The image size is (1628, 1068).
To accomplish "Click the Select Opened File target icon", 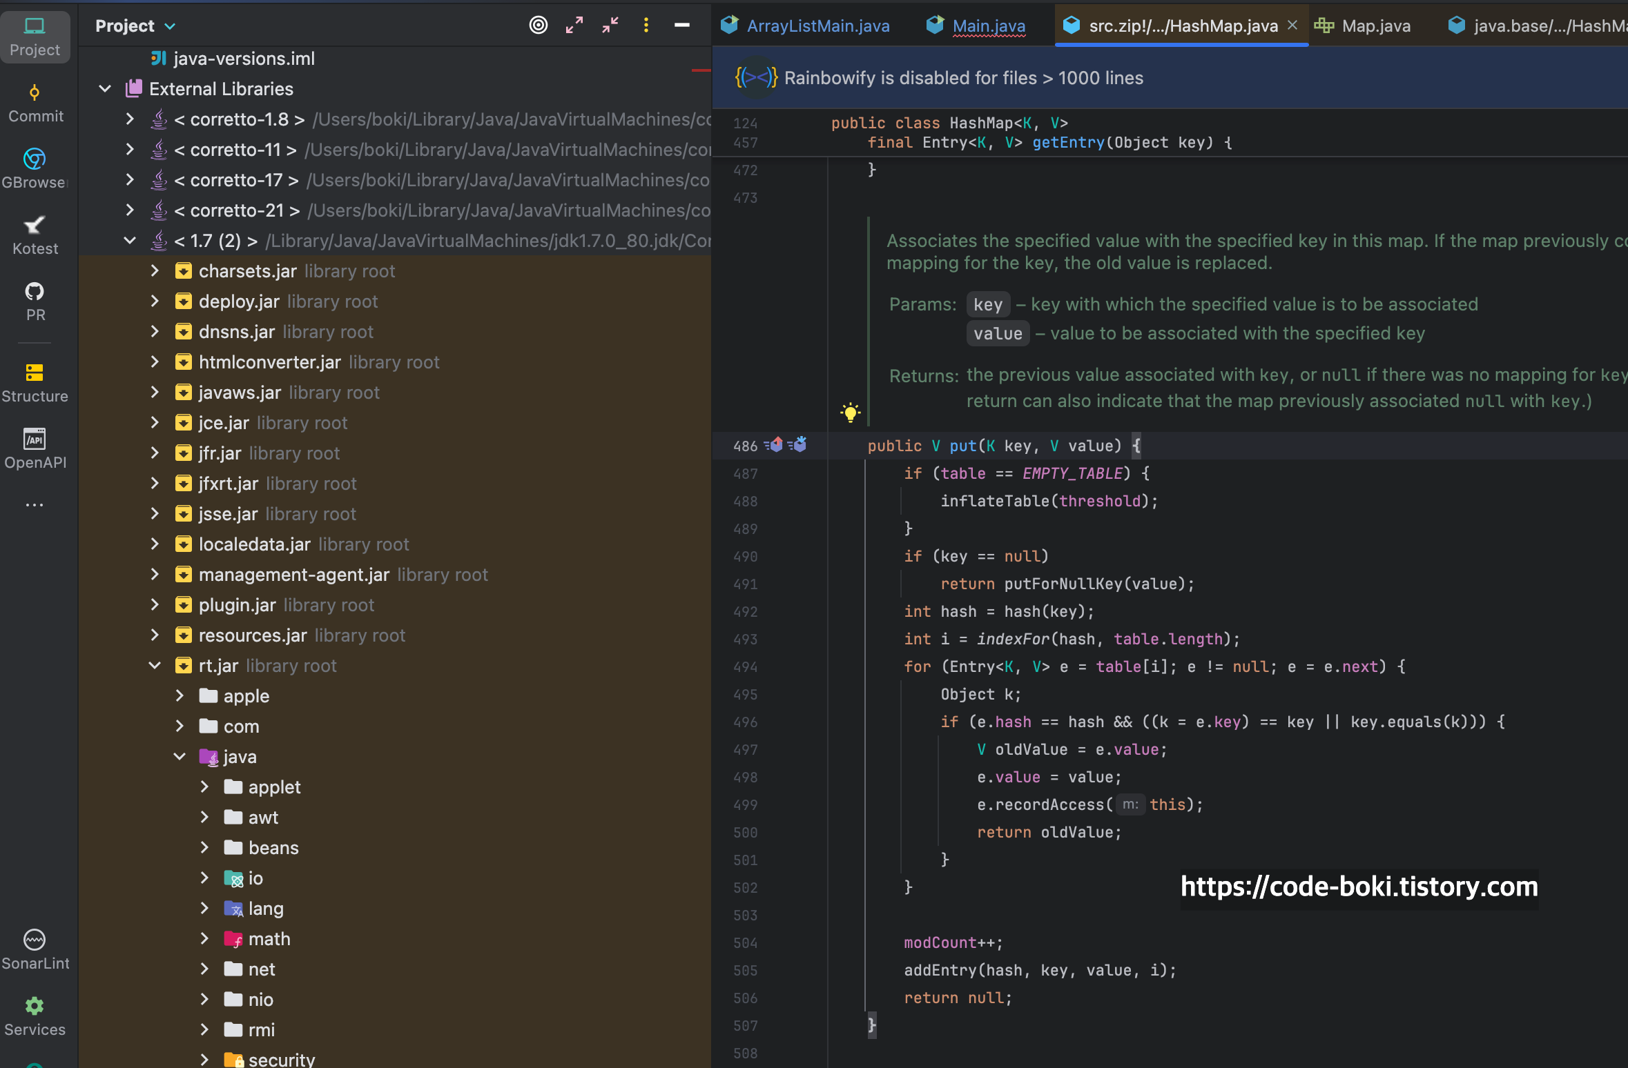I will click(x=538, y=26).
